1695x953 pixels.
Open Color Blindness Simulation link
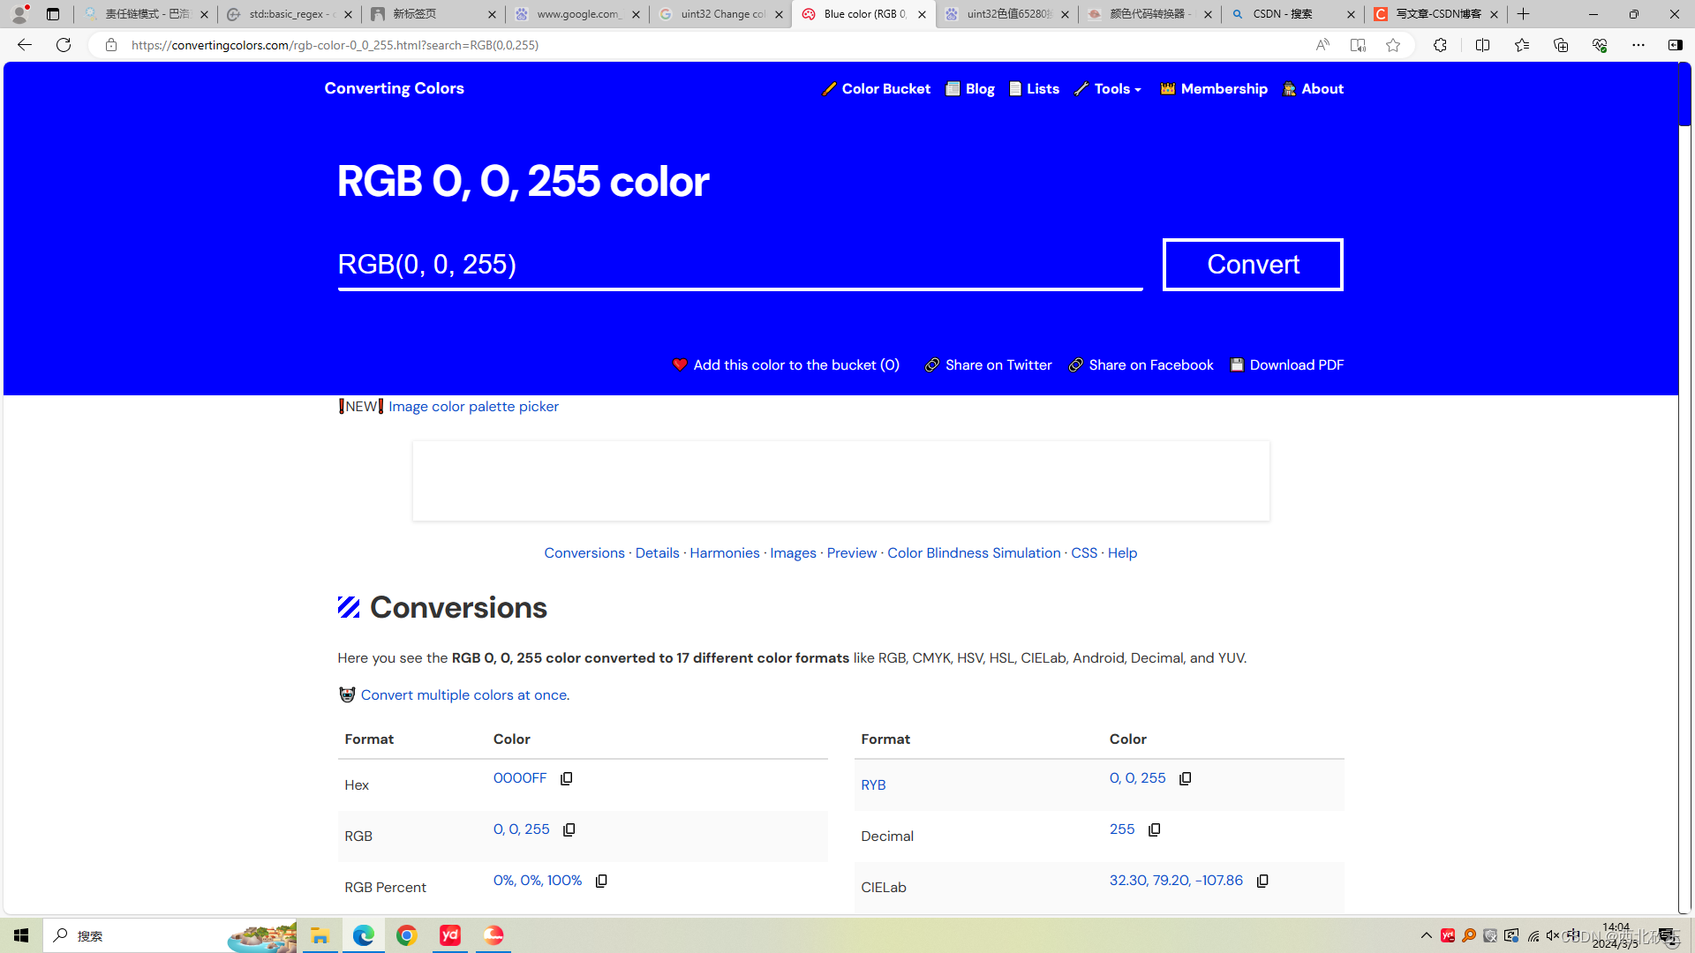(x=973, y=553)
